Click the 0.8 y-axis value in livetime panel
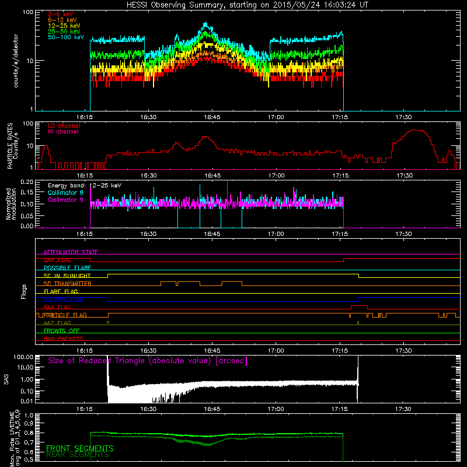 pyautogui.click(x=29, y=433)
